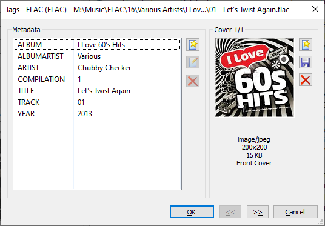Cancel the tag editing dialog
Image resolution: width=325 pixels, height=226 pixels.
point(295,212)
